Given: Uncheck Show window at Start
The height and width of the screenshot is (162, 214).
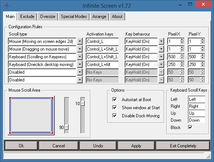Looking at the screenshot, I should 115,107.
